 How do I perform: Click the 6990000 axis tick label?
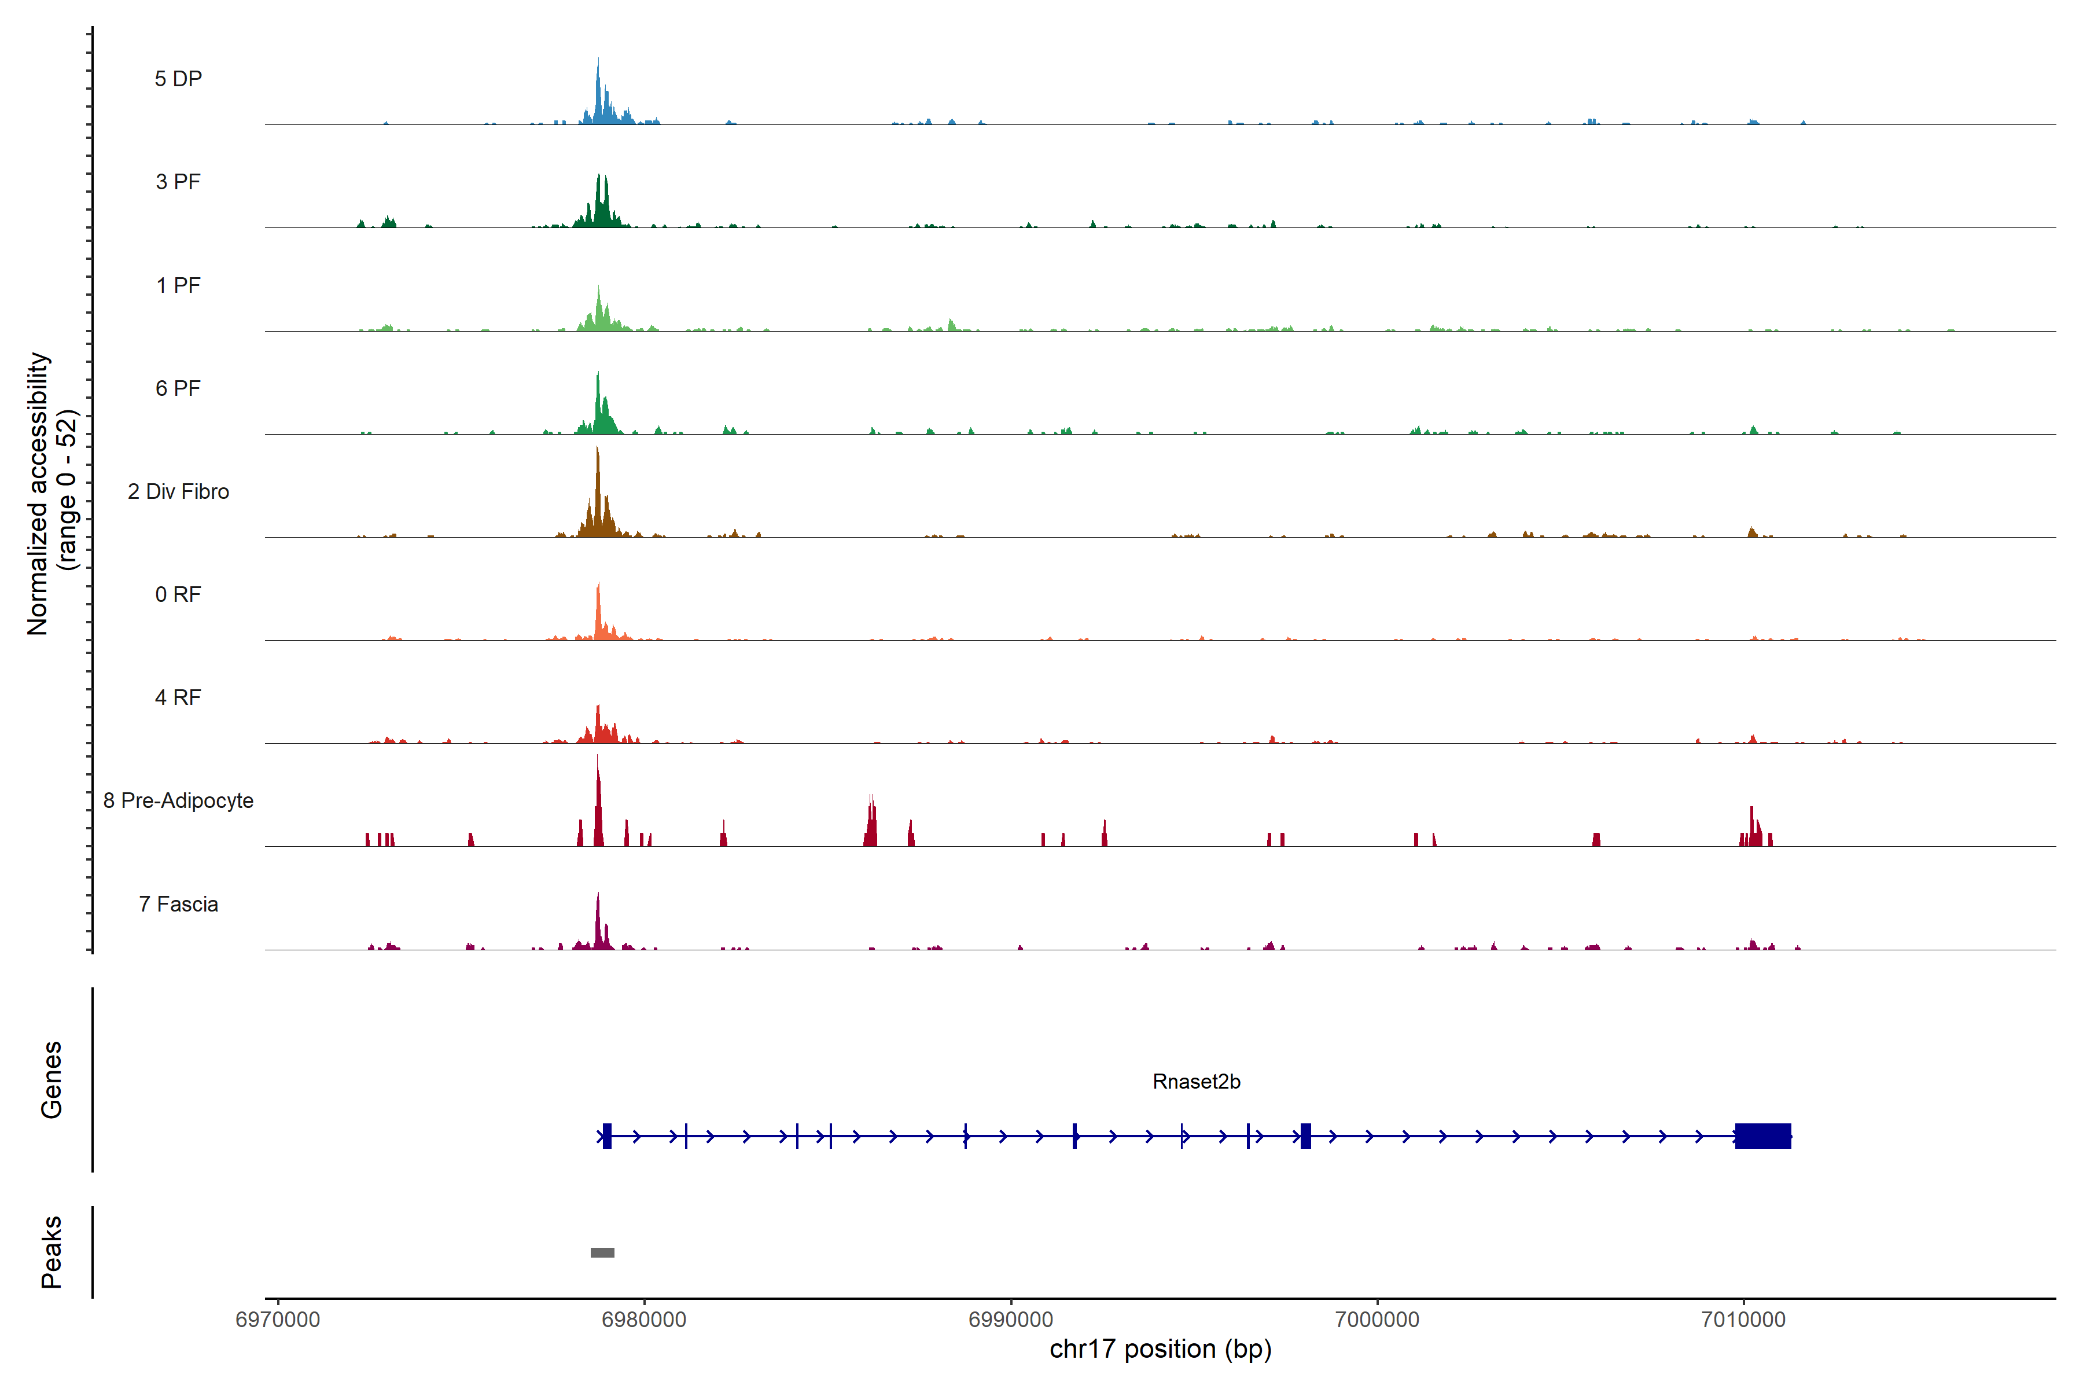coord(1010,1319)
